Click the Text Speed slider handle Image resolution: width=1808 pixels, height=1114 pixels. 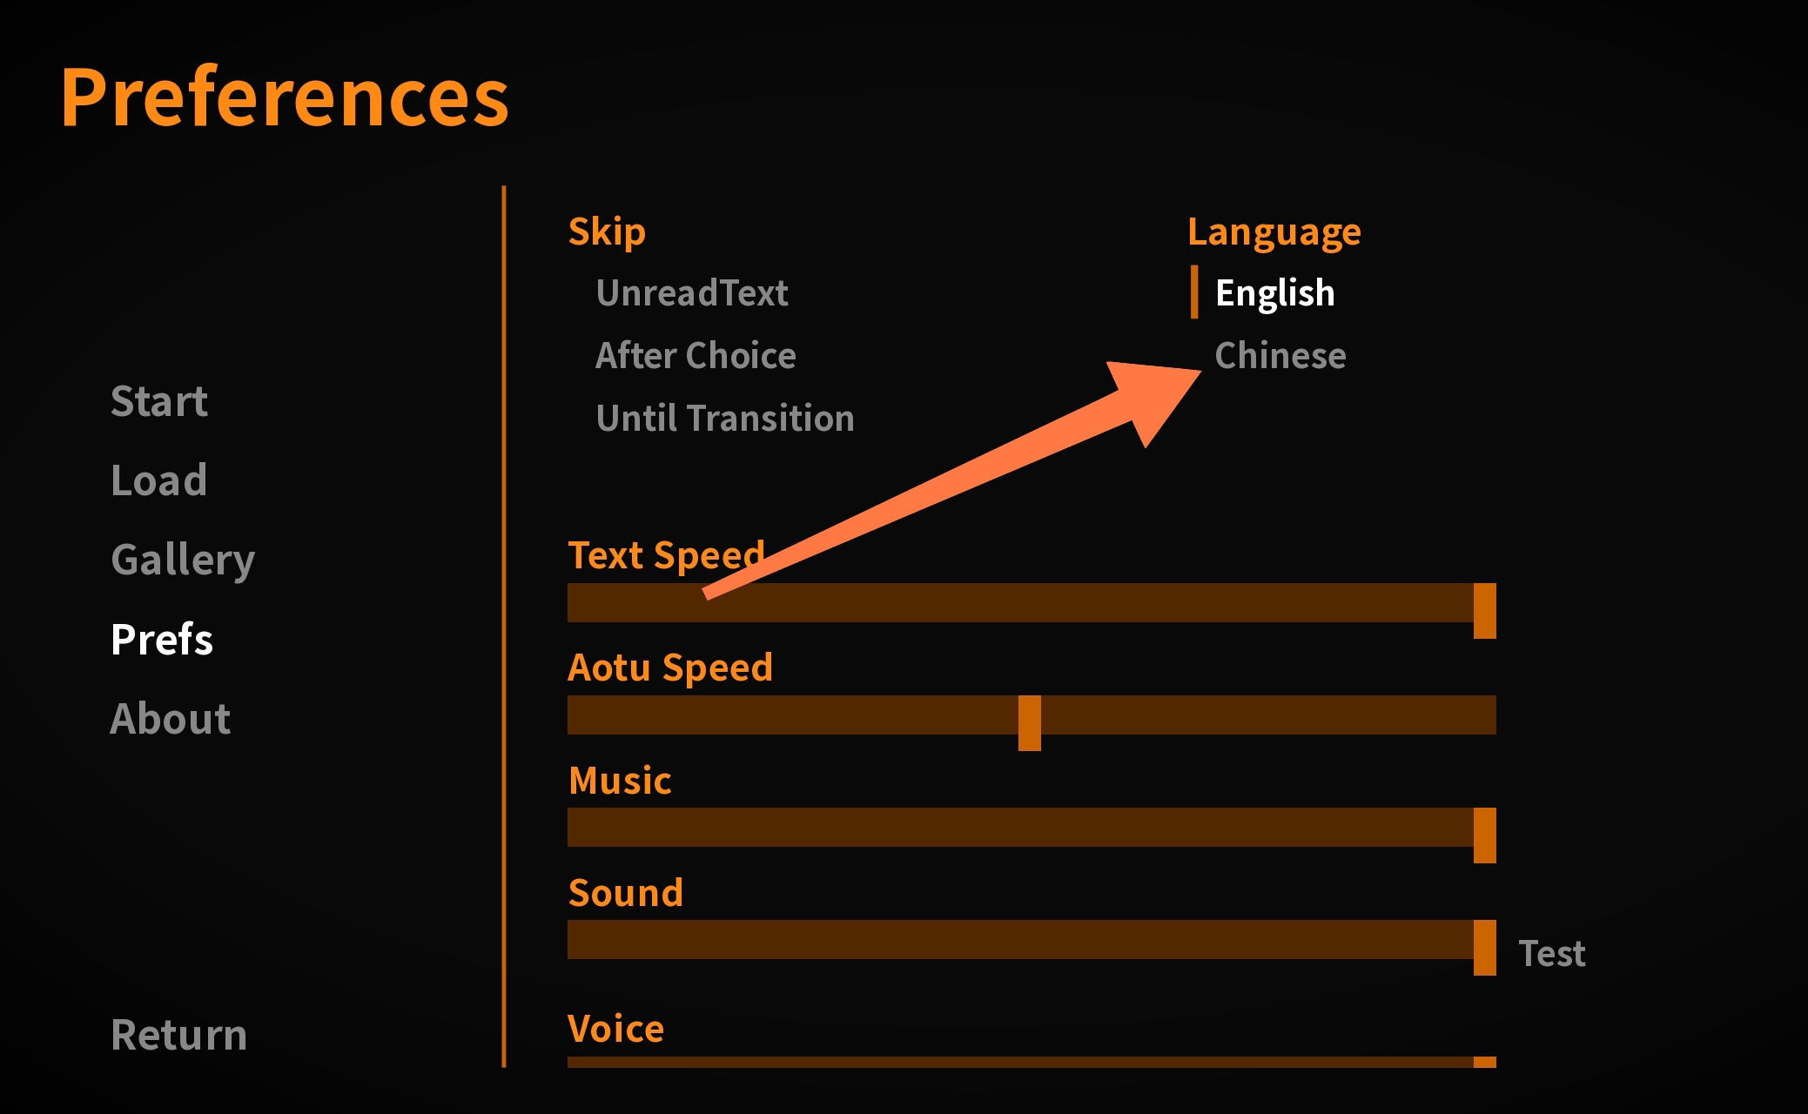pos(1485,610)
